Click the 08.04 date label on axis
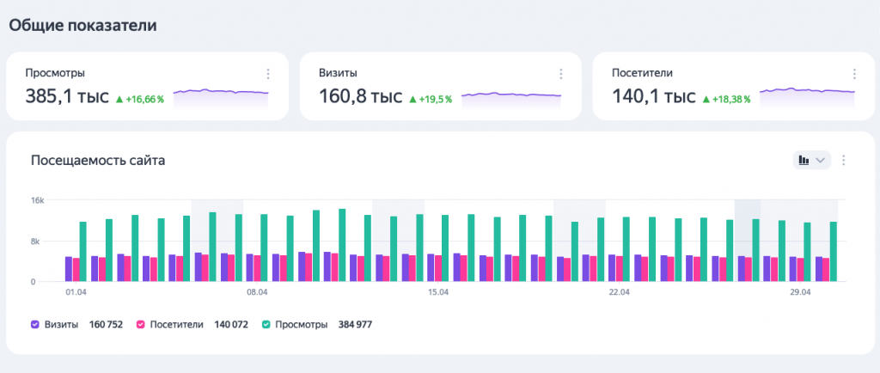880x373 pixels. pyautogui.click(x=256, y=292)
